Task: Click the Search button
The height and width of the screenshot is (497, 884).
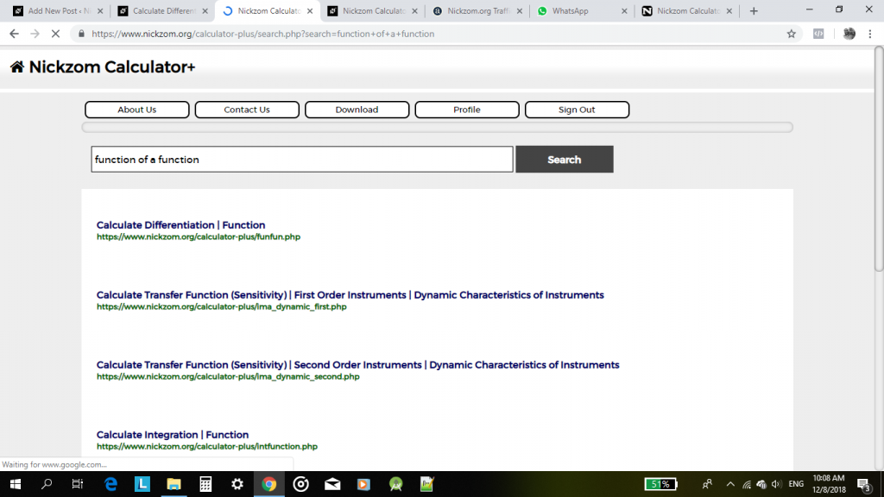Action: tap(565, 160)
